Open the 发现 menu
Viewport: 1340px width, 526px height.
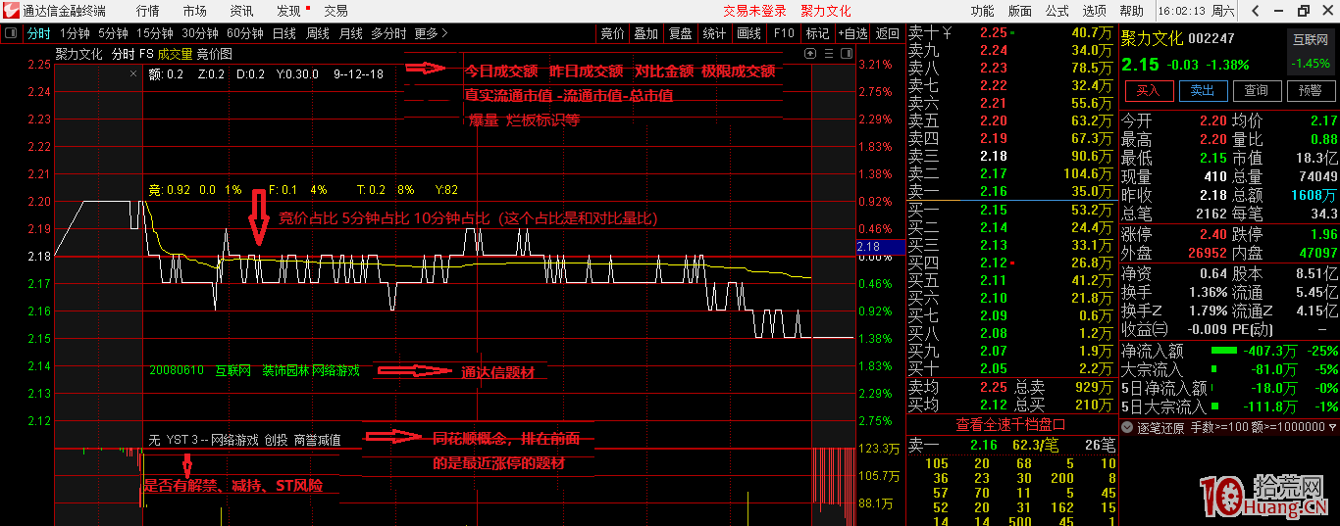pos(288,11)
